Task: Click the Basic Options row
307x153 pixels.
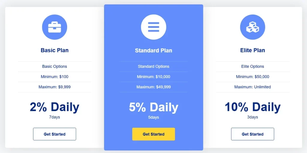Action: coord(55,66)
